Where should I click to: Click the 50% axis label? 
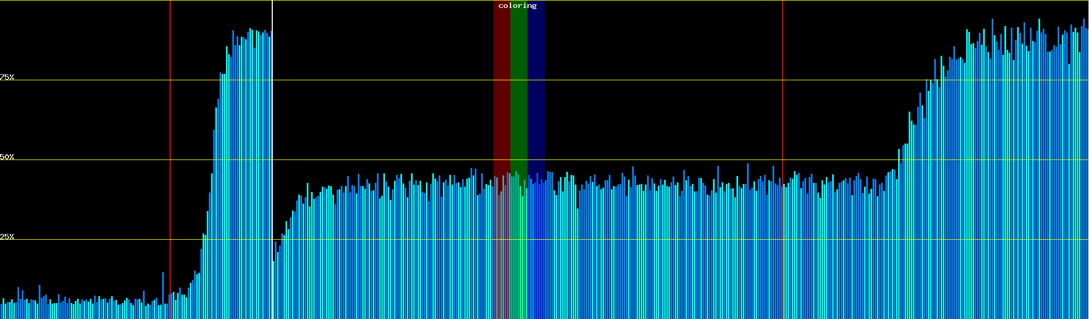pyautogui.click(x=7, y=157)
